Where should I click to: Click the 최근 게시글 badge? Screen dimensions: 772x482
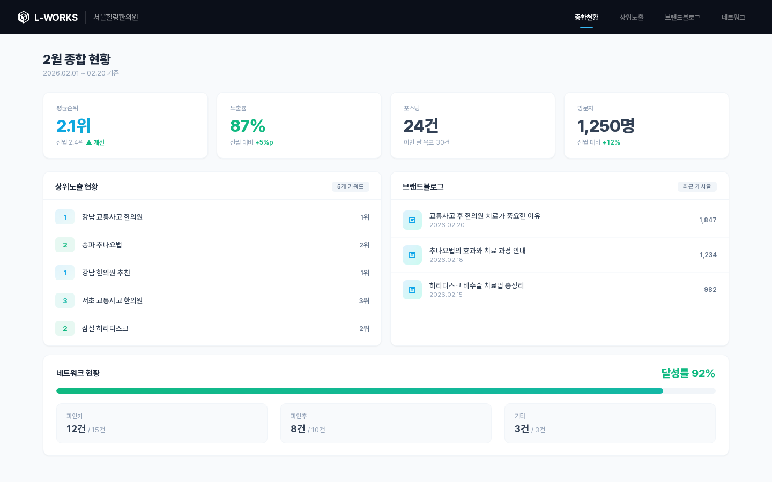click(697, 186)
